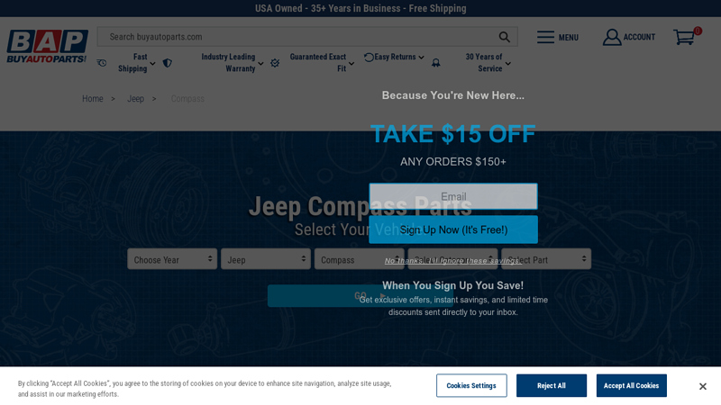The height and width of the screenshot is (405, 721).
Task: Click the top banner Free Shipping text
Action: click(437, 8)
